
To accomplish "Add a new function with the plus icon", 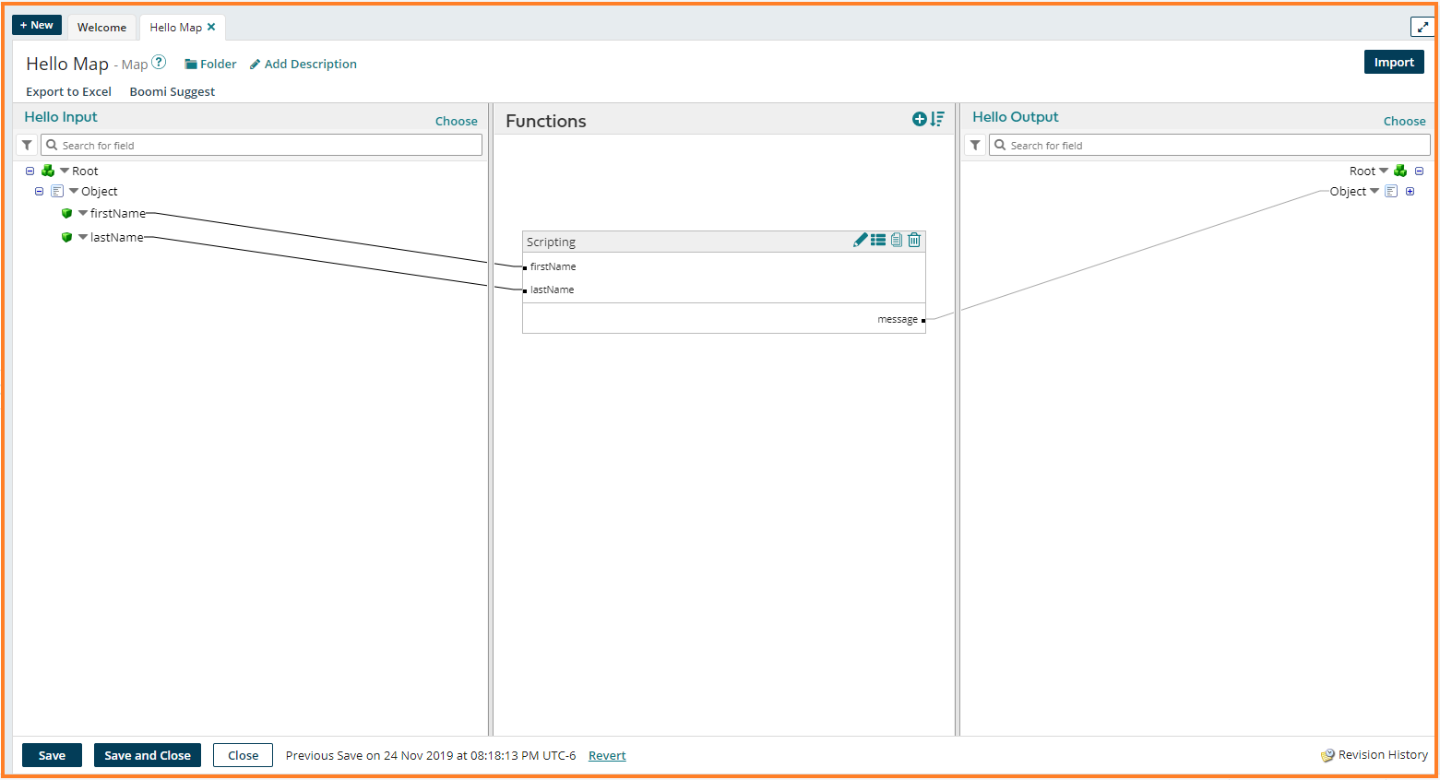I will [919, 119].
